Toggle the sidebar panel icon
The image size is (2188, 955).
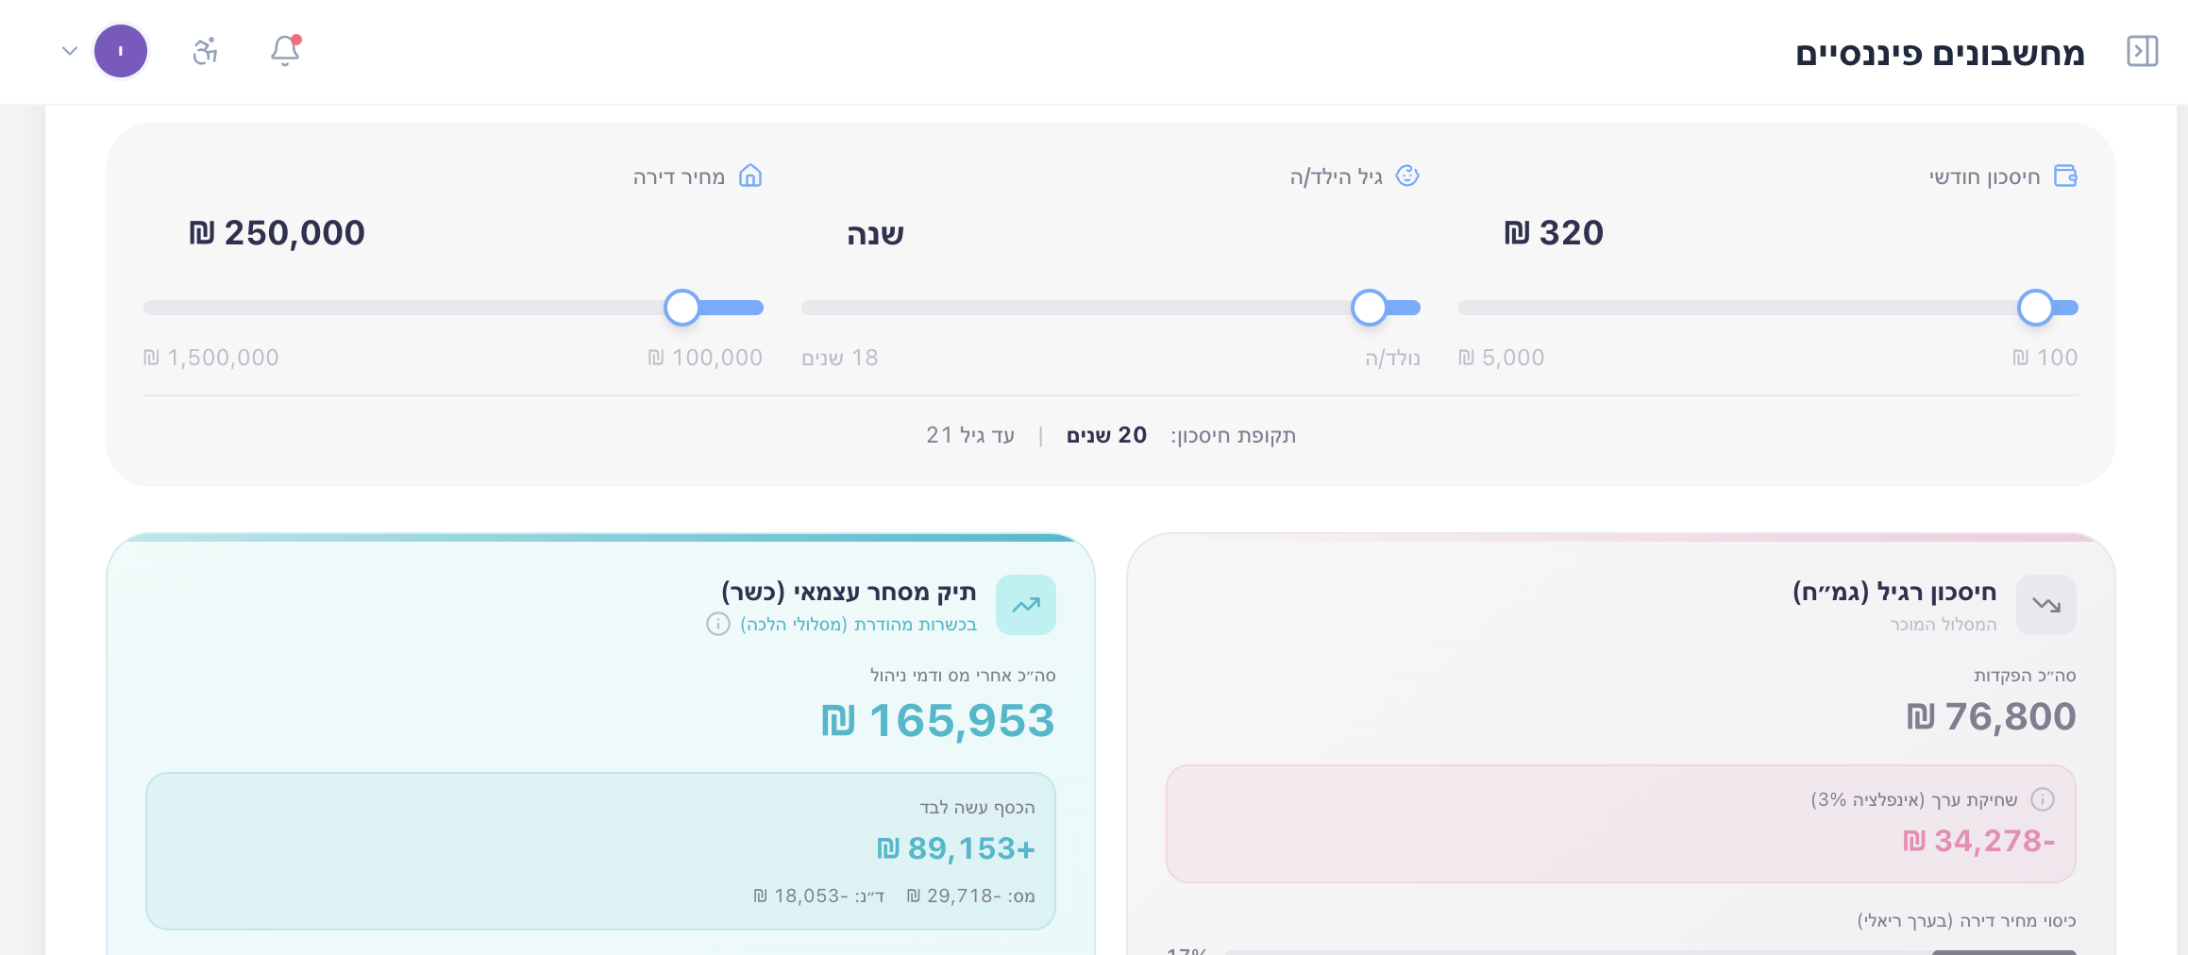click(x=2142, y=51)
